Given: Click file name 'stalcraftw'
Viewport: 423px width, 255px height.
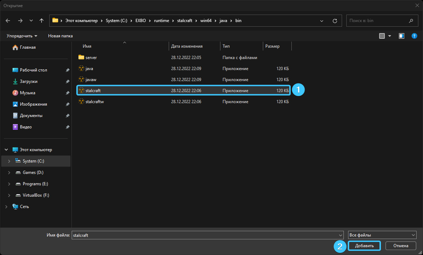Looking at the screenshot, I should click(95, 102).
